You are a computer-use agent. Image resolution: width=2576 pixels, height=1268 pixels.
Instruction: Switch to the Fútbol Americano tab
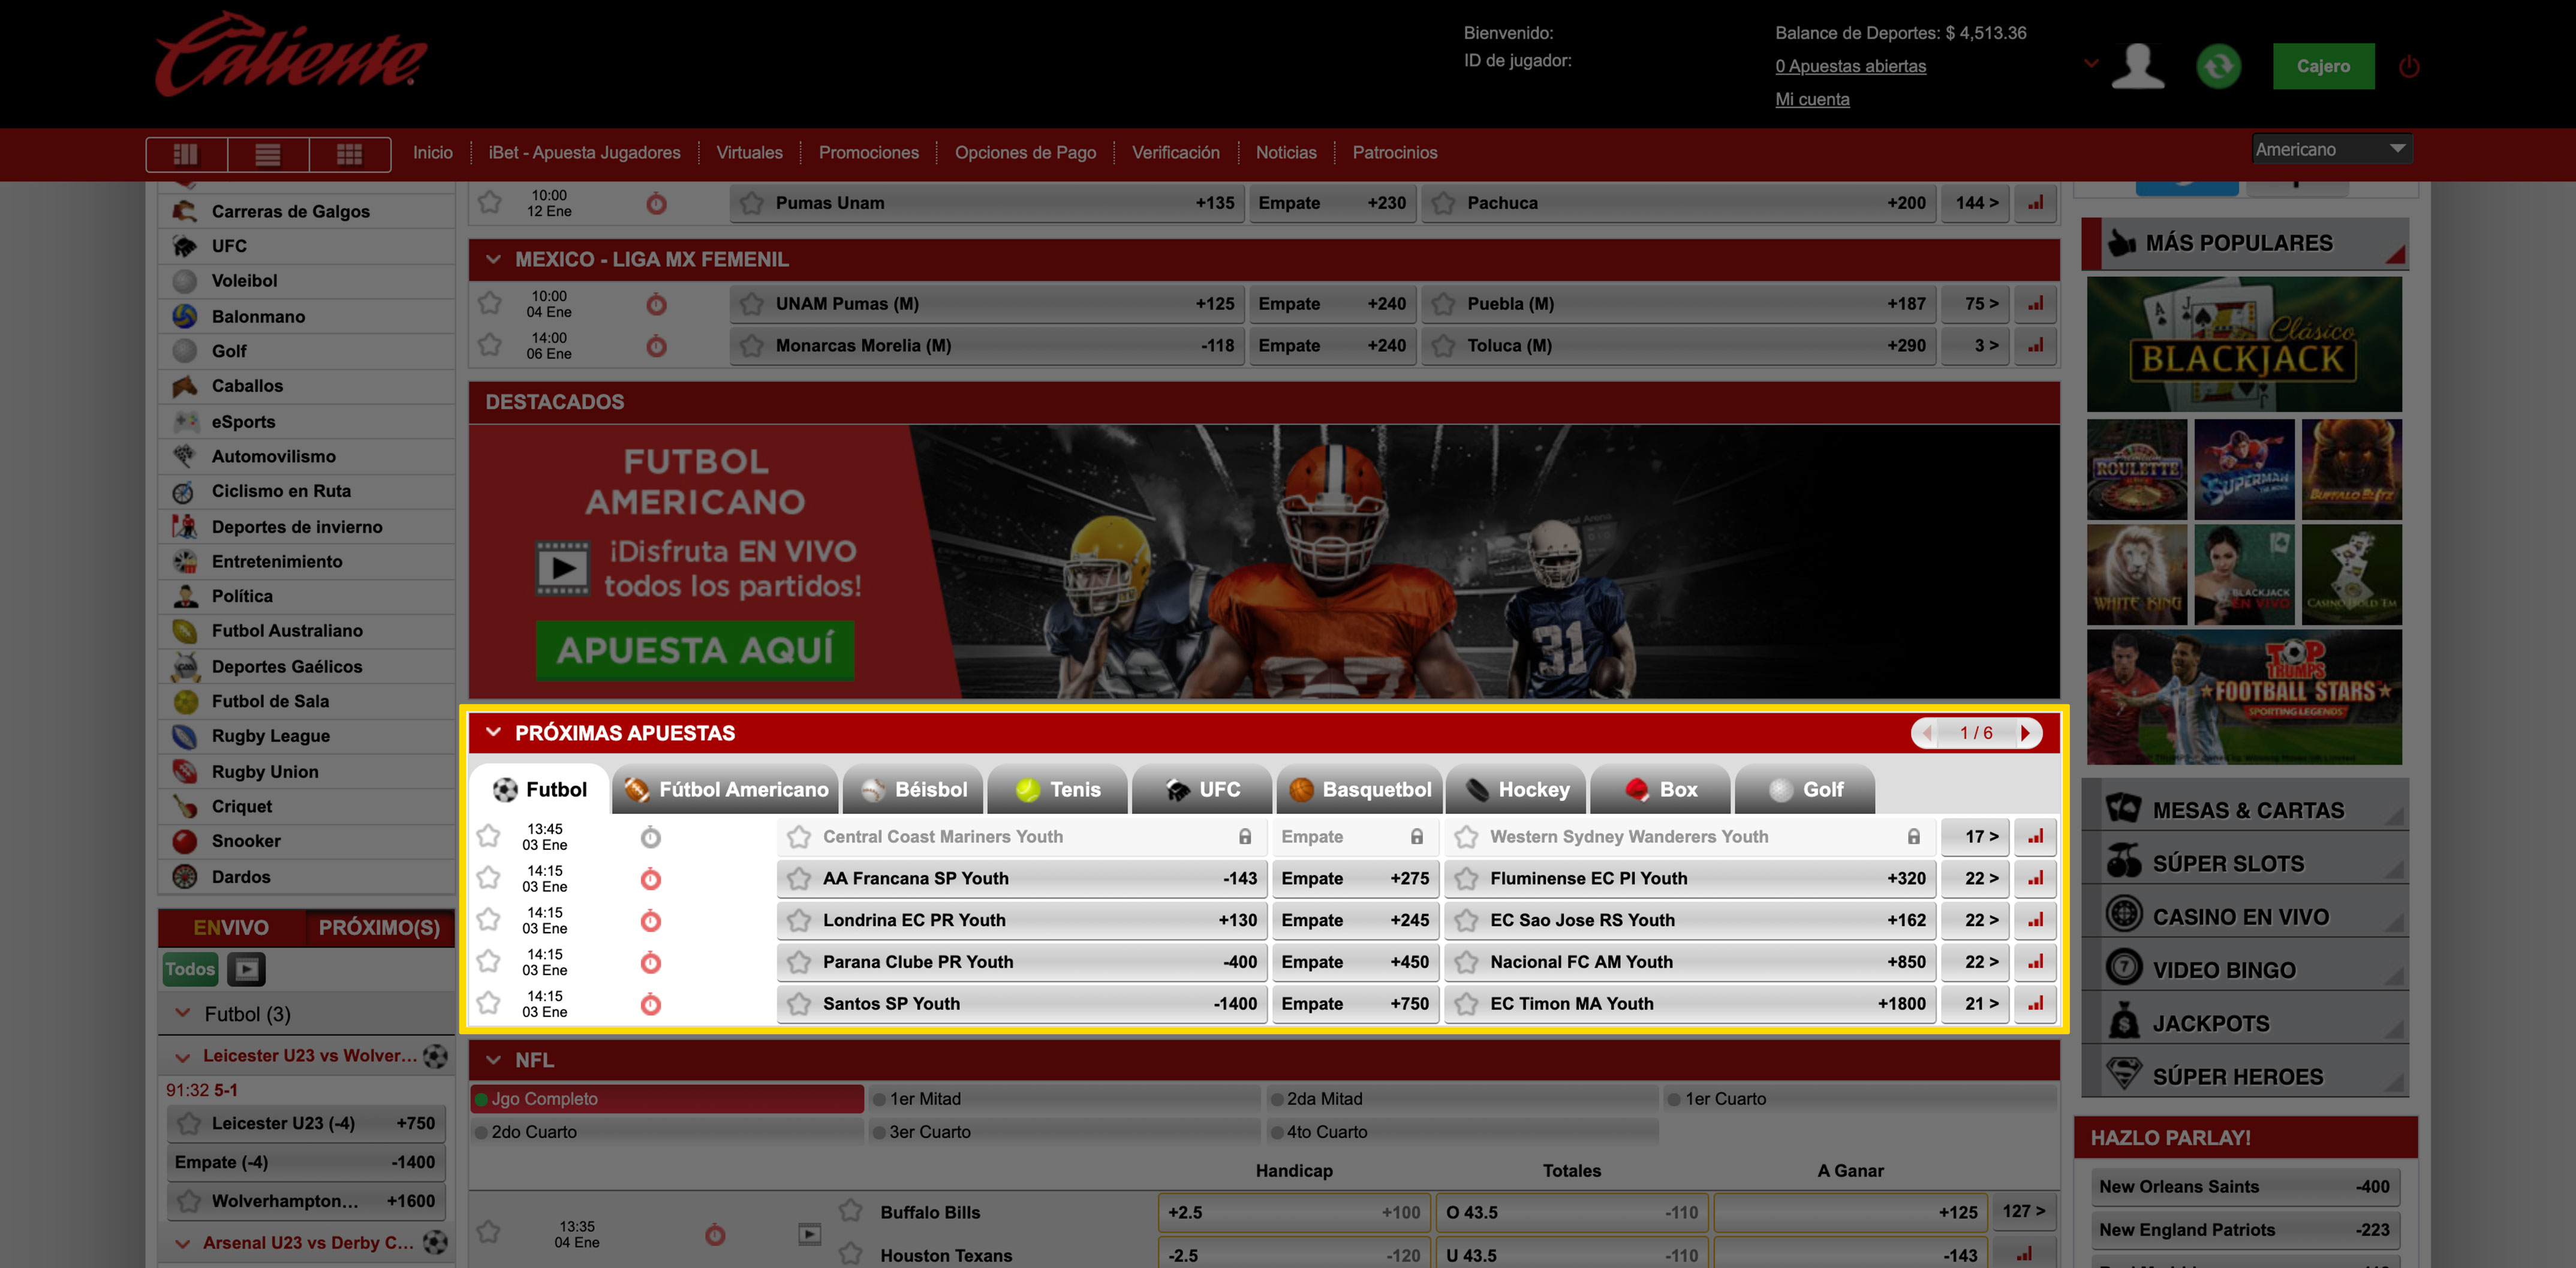(725, 789)
